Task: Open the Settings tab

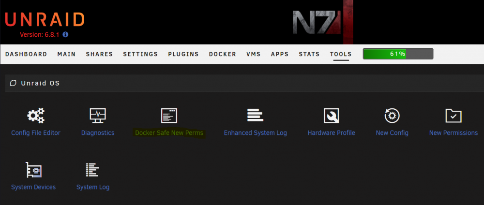Action: 140,54
